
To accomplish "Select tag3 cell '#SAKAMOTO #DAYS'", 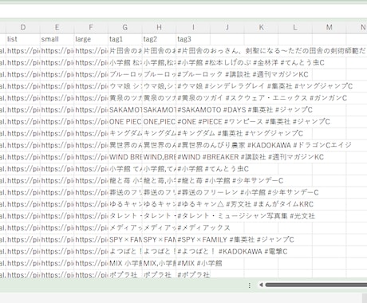I will [193, 110].
